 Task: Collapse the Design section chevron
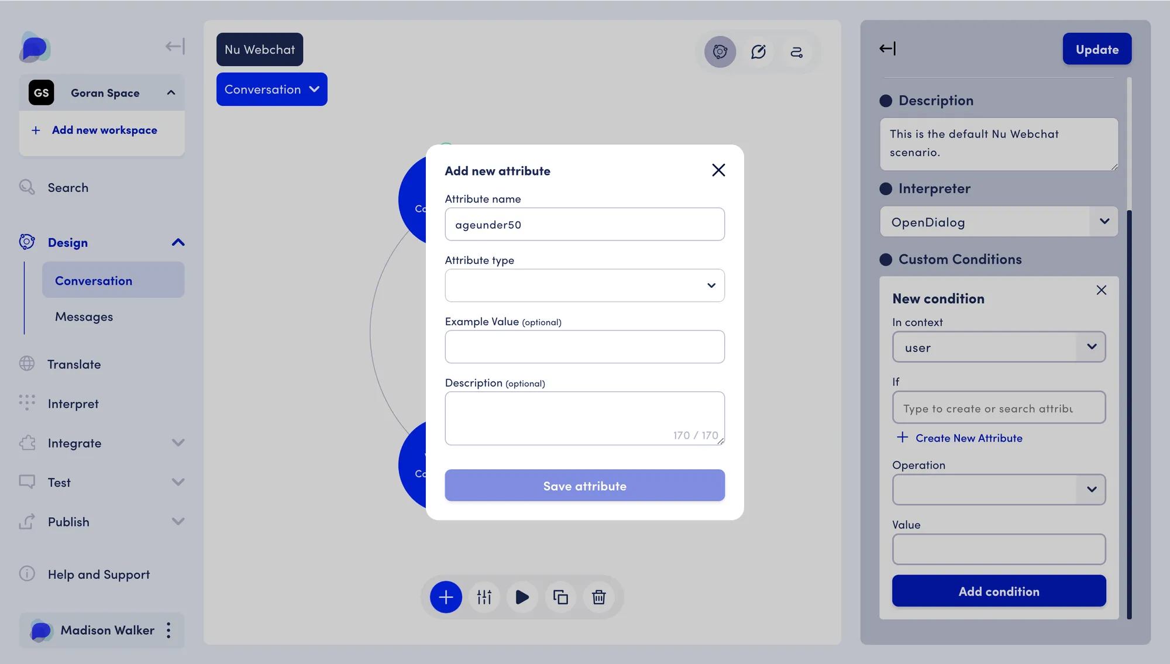pos(178,242)
